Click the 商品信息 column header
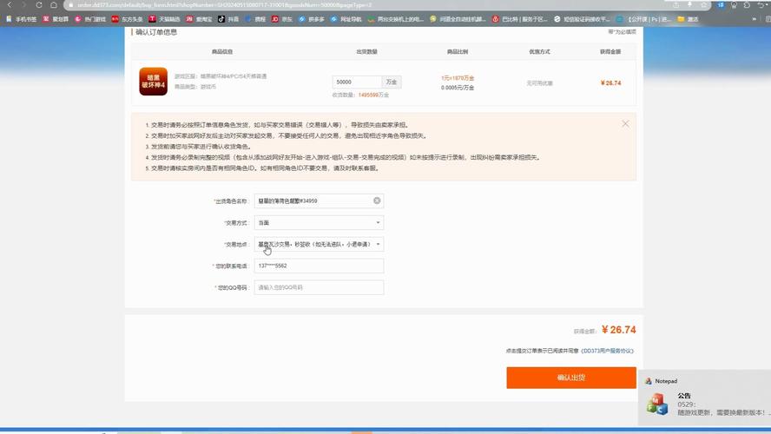Screen dimensions: 771x434 click(x=222, y=51)
